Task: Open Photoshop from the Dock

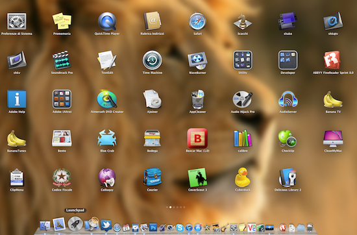Action: 153,227
